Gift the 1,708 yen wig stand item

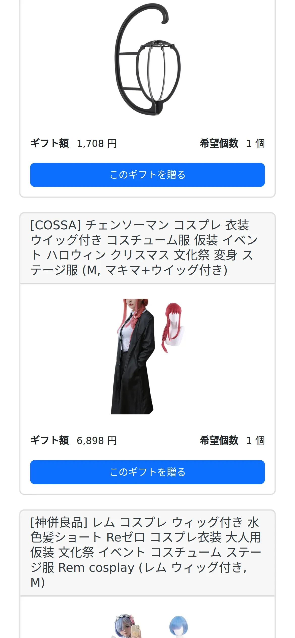pyautogui.click(x=147, y=175)
